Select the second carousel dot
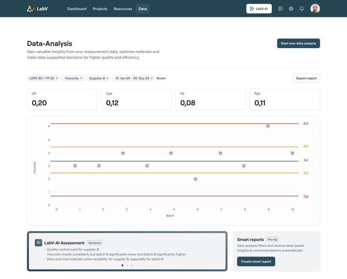The height and width of the screenshot is (279, 347). 126,264
